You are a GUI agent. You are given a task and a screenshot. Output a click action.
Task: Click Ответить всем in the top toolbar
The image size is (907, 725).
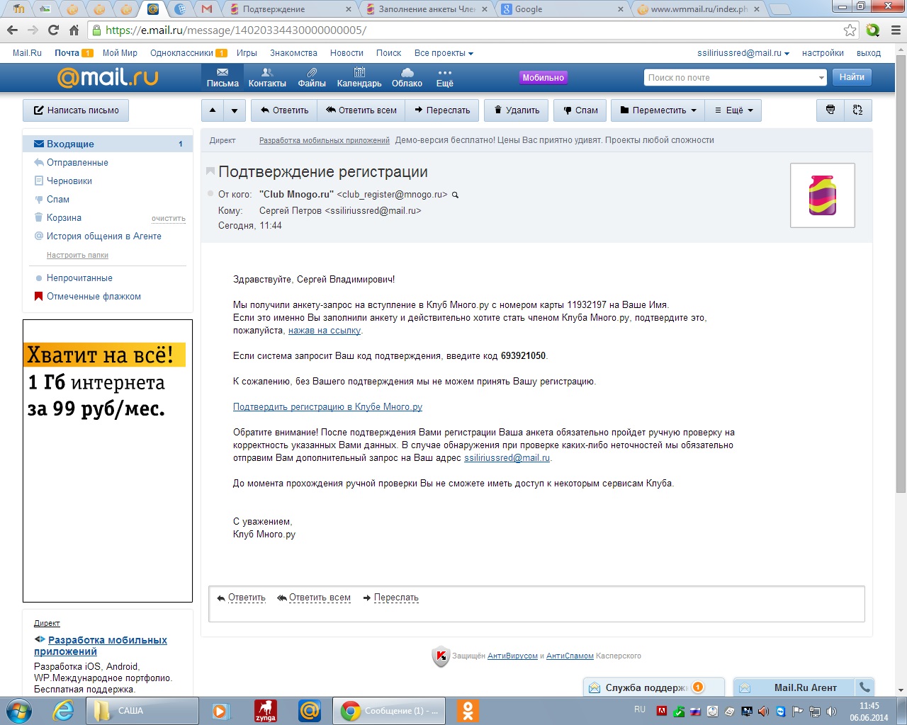pyautogui.click(x=361, y=110)
